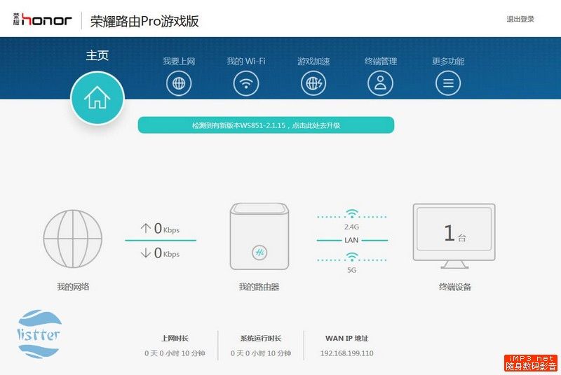Click the firmware upgrade notification banner
The height and width of the screenshot is (375, 561).
pos(266,125)
